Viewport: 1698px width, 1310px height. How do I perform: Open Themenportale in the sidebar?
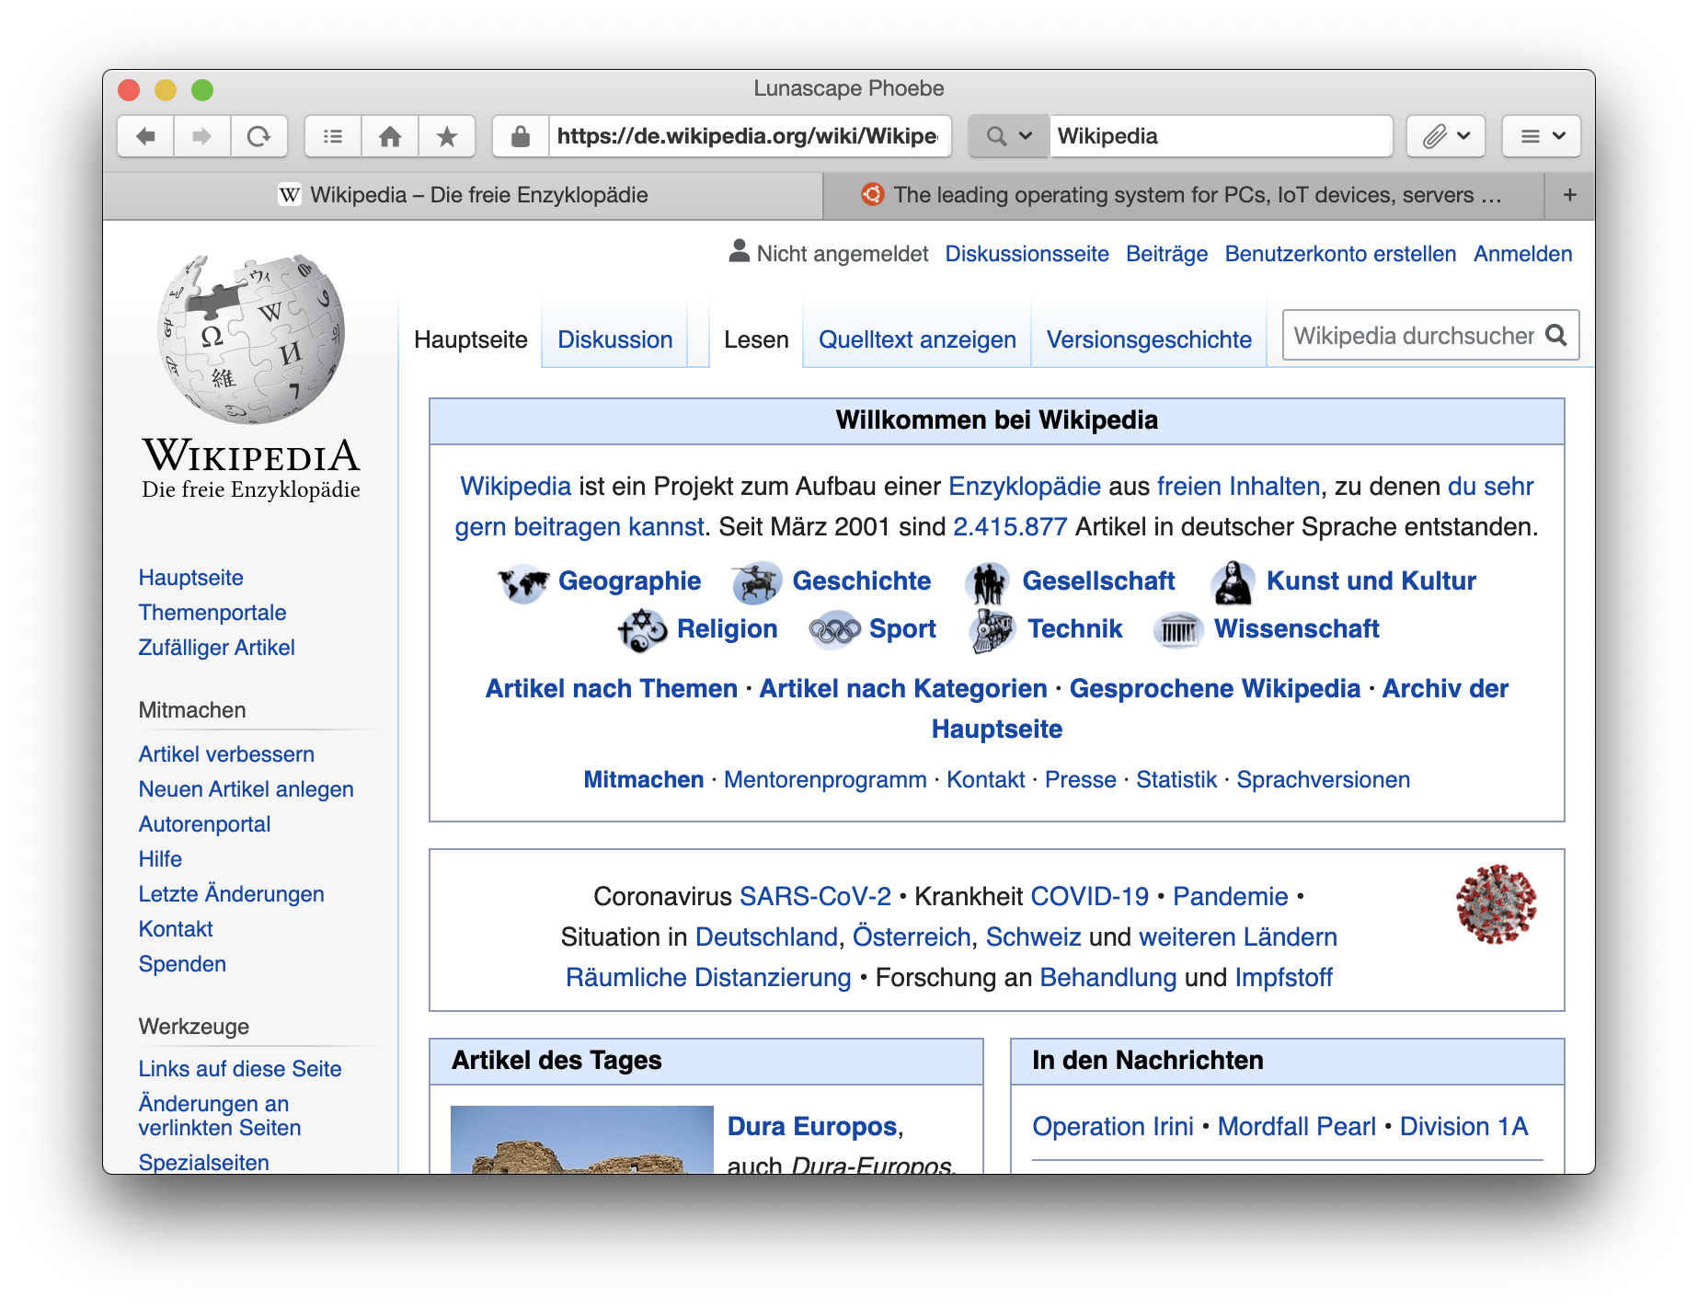[212, 613]
